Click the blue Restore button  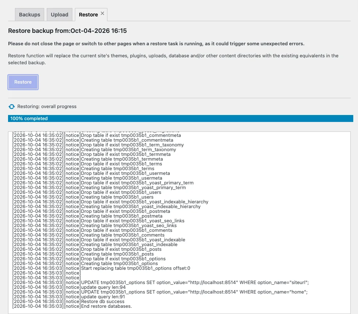pos(23,82)
